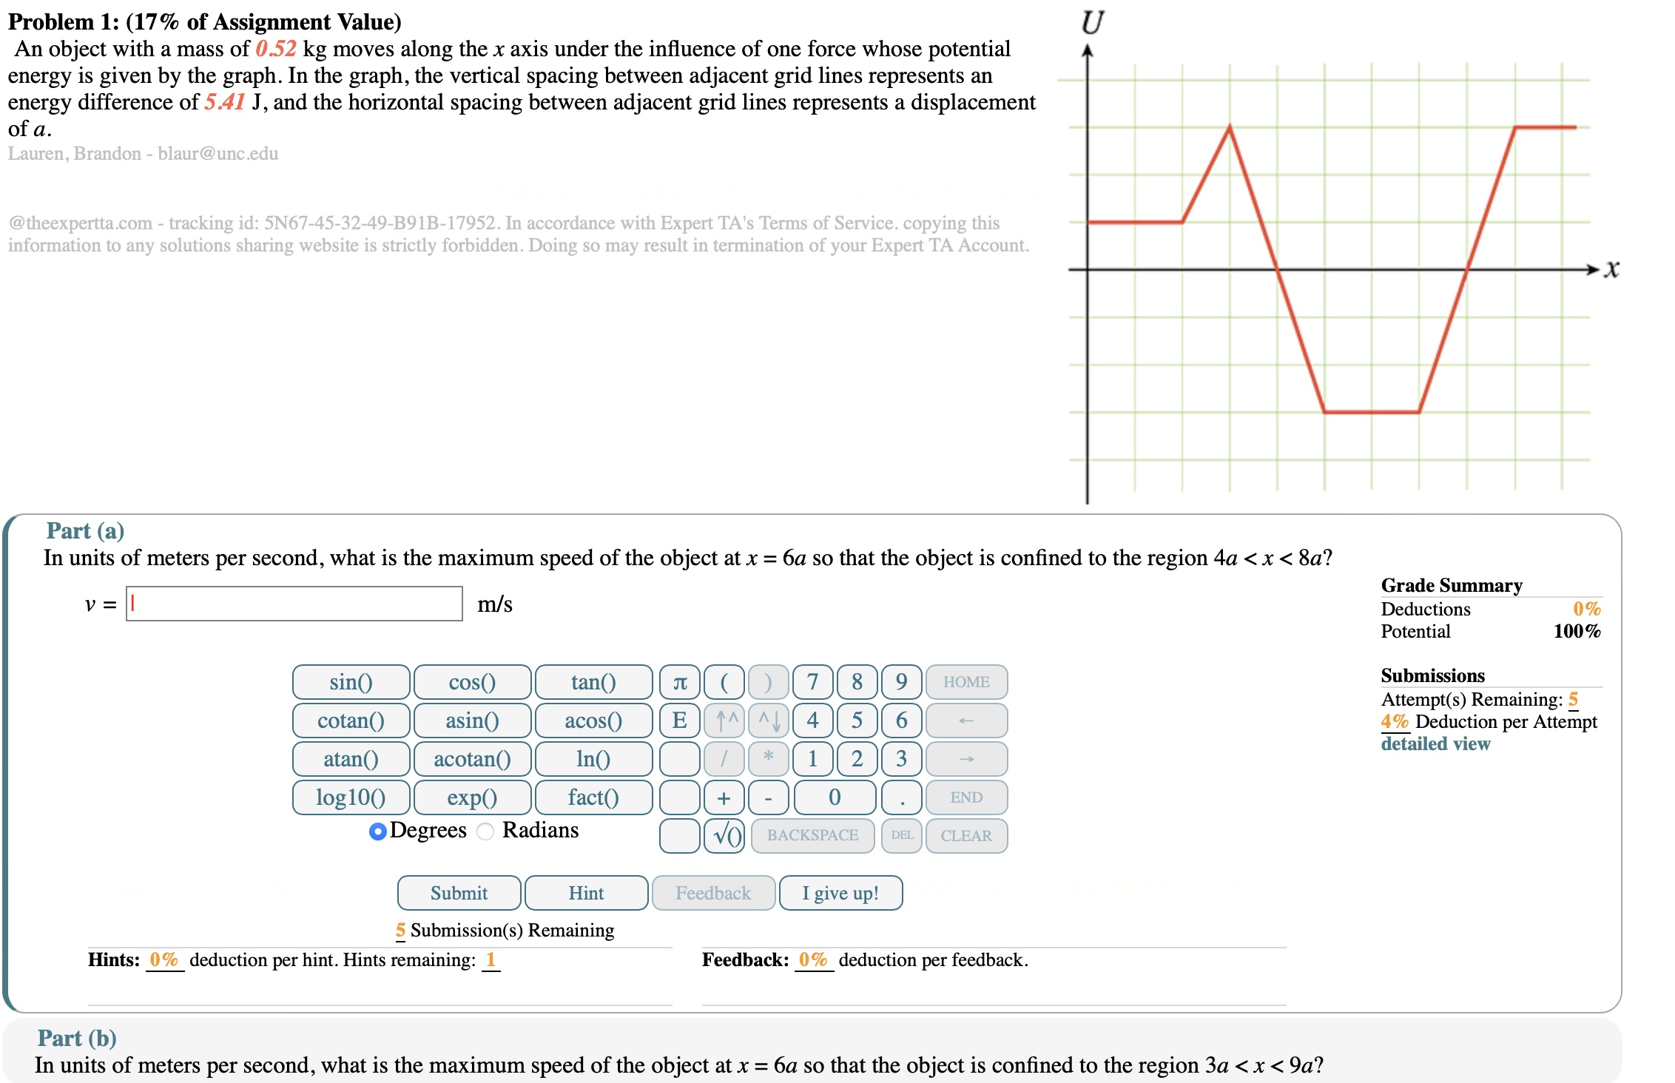Switch to Radians mode
This screenshot has width=1675, height=1083.
coord(486,831)
